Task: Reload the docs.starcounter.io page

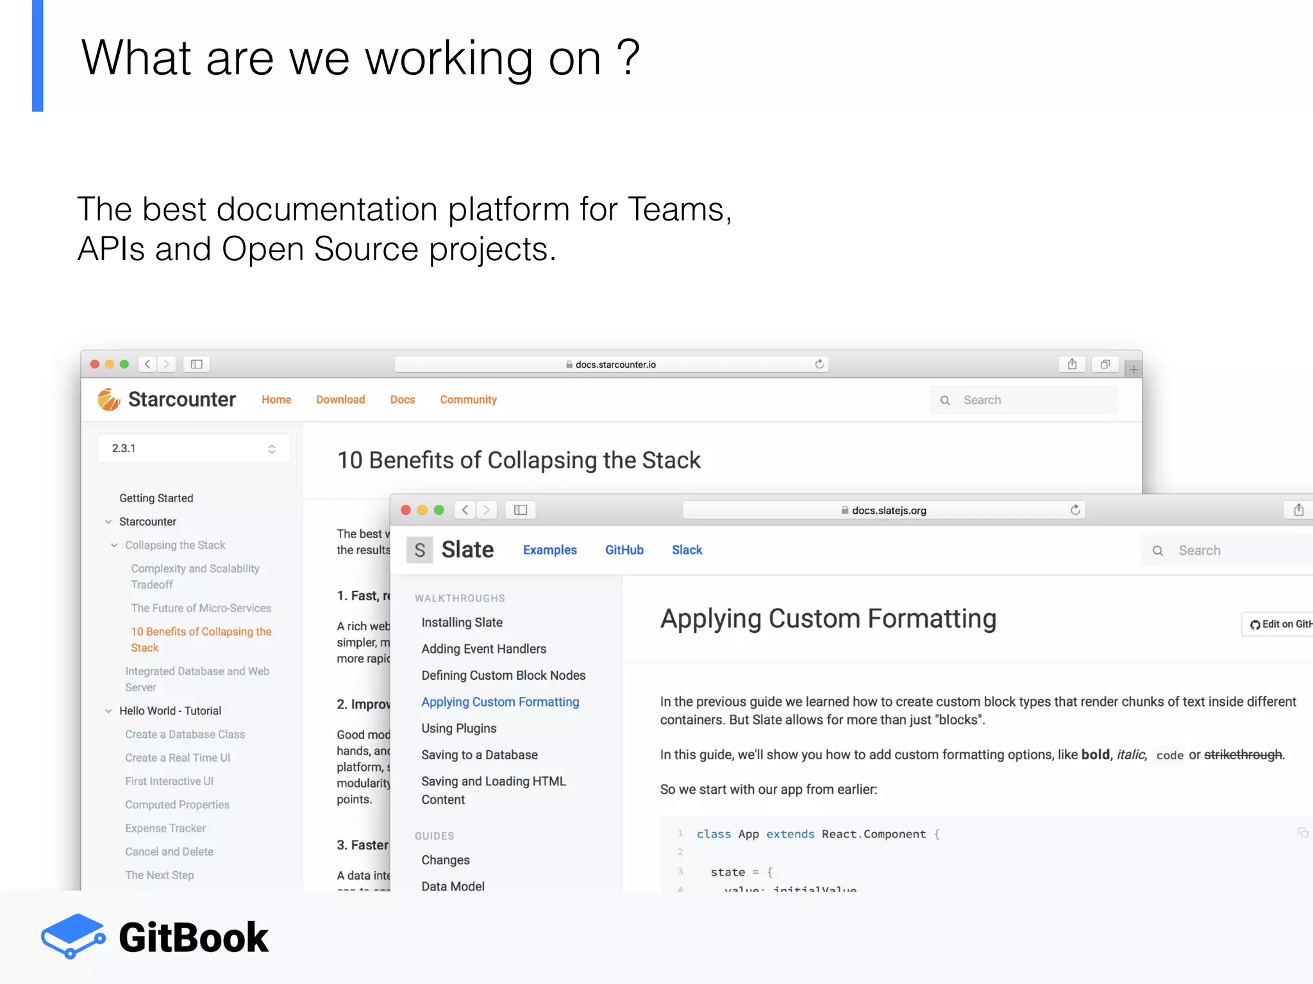Action: coord(819,364)
